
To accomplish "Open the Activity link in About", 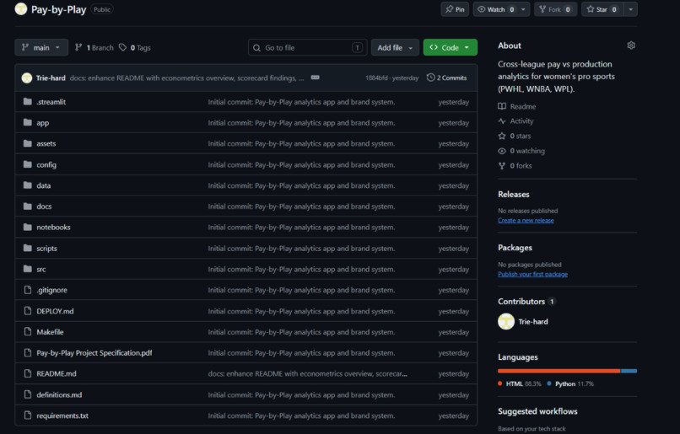I will (516, 121).
